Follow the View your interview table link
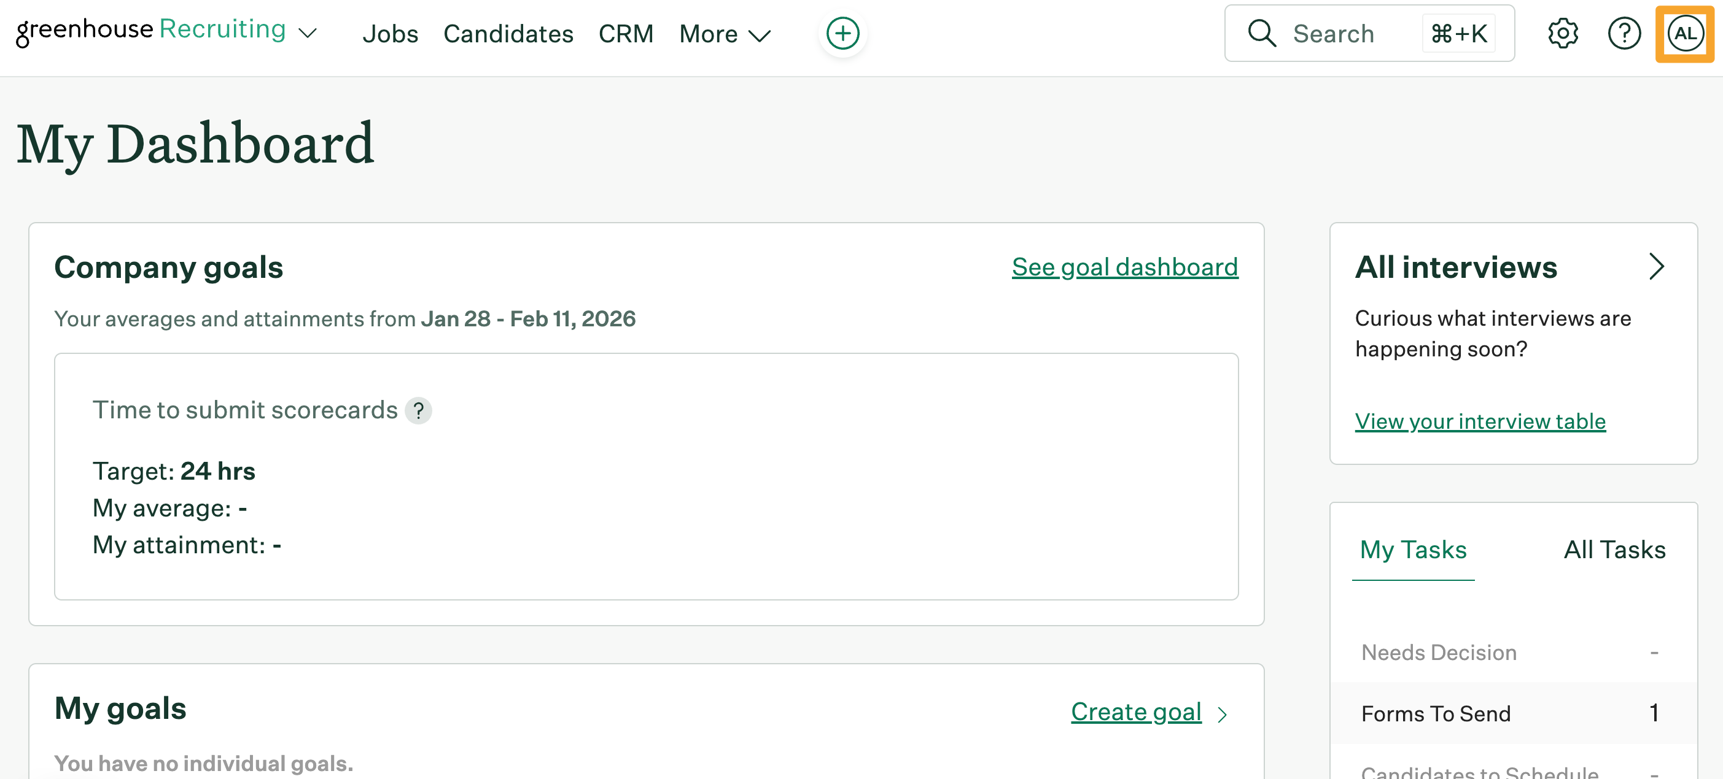The width and height of the screenshot is (1723, 779). coord(1480,421)
